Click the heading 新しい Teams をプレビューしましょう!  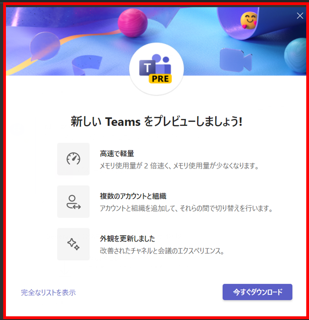point(157,121)
